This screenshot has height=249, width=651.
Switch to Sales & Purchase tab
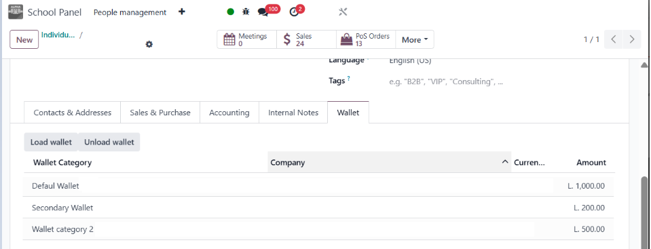pyautogui.click(x=160, y=113)
